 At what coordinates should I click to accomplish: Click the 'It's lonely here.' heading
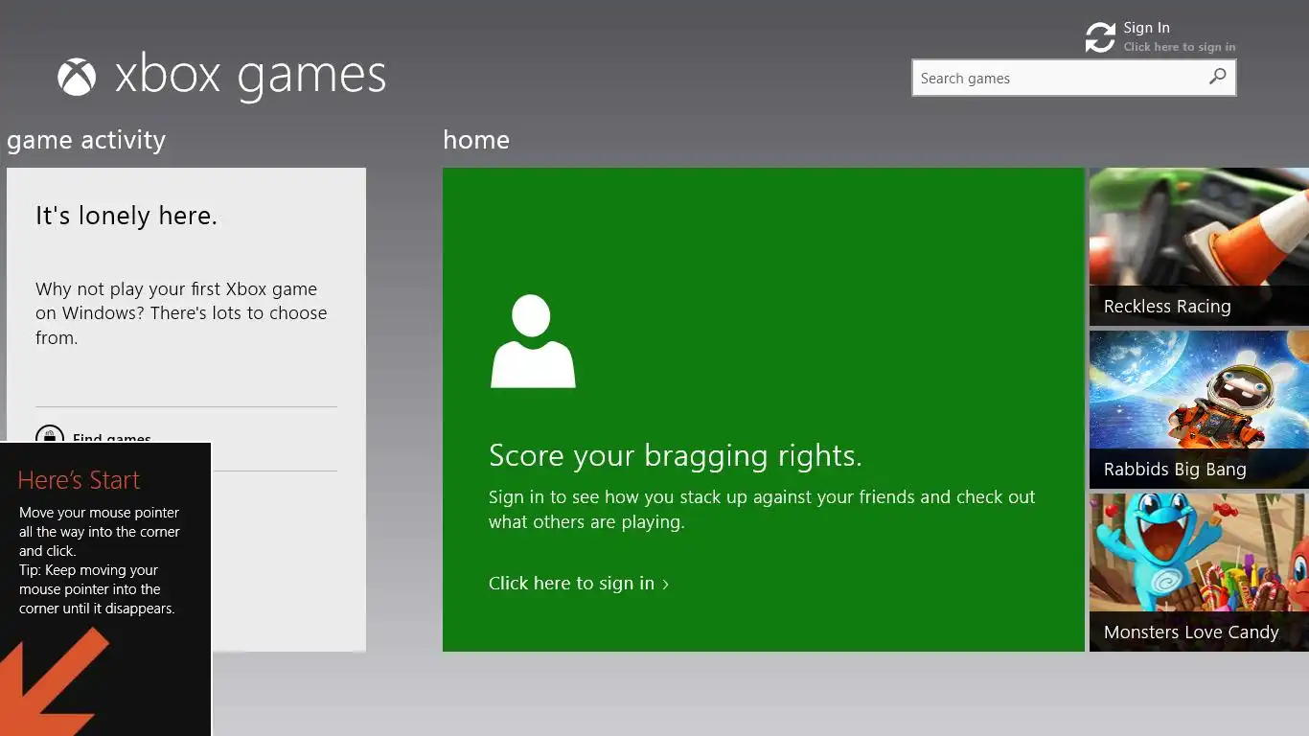click(126, 216)
